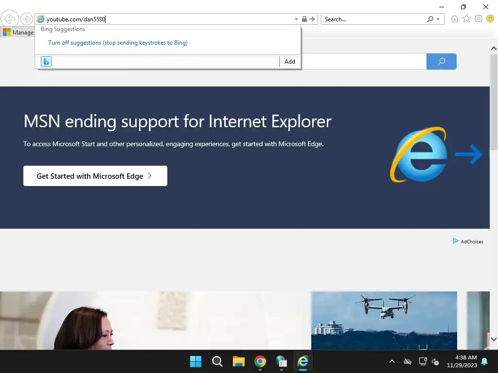
Task: Open the Osprey aircraft news thumbnail
Action: coord(384,321)
